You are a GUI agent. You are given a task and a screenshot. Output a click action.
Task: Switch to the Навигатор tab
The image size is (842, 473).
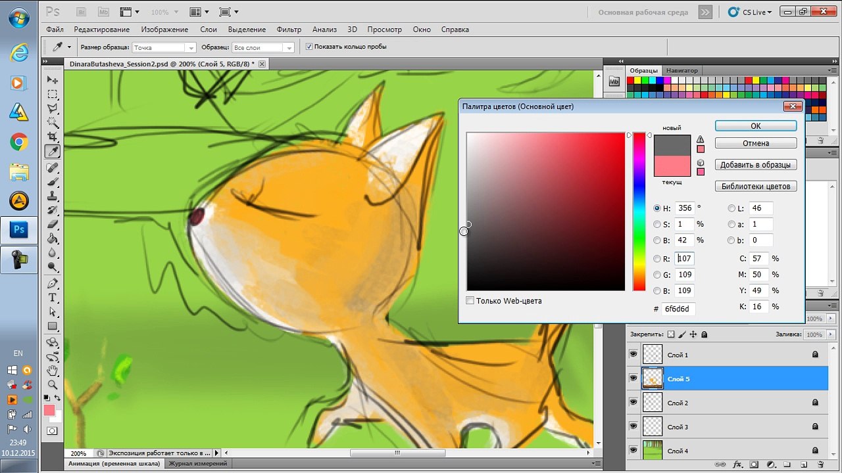pyautogui.click(x=681, y=70)
